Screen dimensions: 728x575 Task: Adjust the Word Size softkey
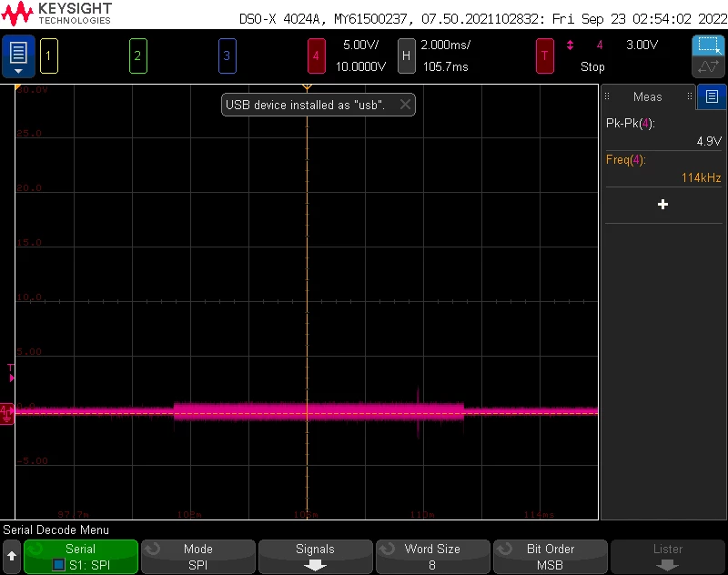(x=433, y=557)
